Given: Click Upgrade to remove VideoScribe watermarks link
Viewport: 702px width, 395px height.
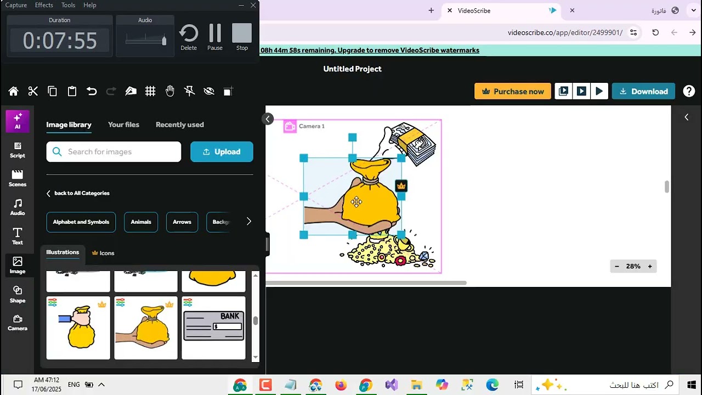Looking at the screenshot, I should (x=408, y=50).
